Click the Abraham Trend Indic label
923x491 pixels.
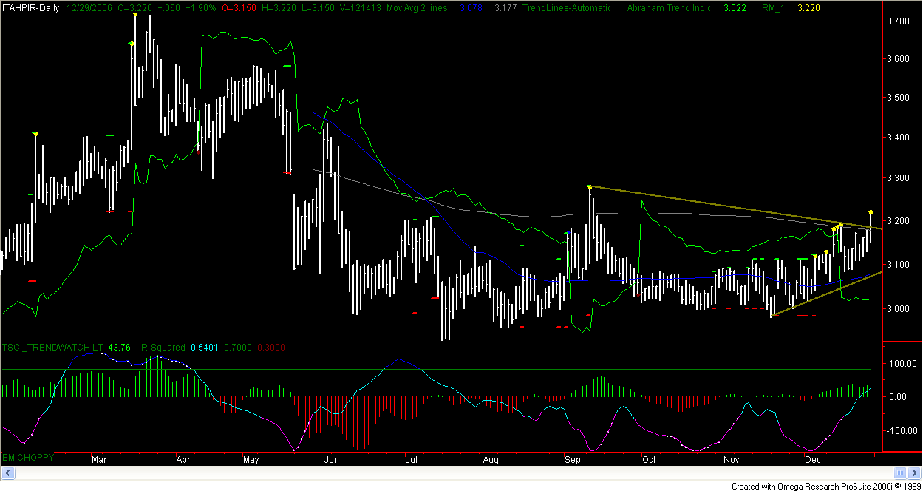point(669,7)
